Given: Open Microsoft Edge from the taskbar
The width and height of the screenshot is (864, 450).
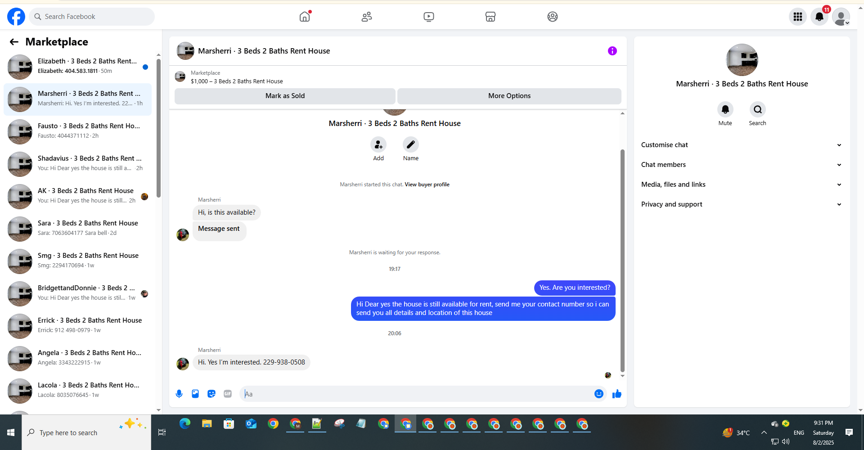Looking at the screenshot, I should [185, 423].
